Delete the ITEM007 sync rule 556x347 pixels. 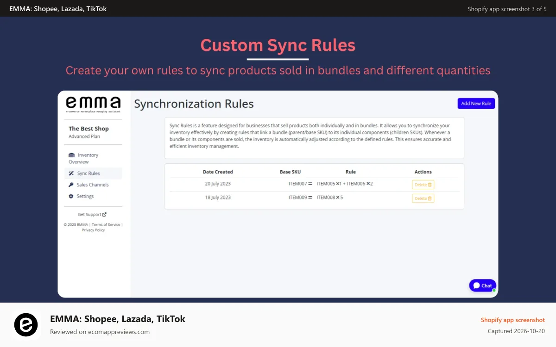click(x=423, y=185)
